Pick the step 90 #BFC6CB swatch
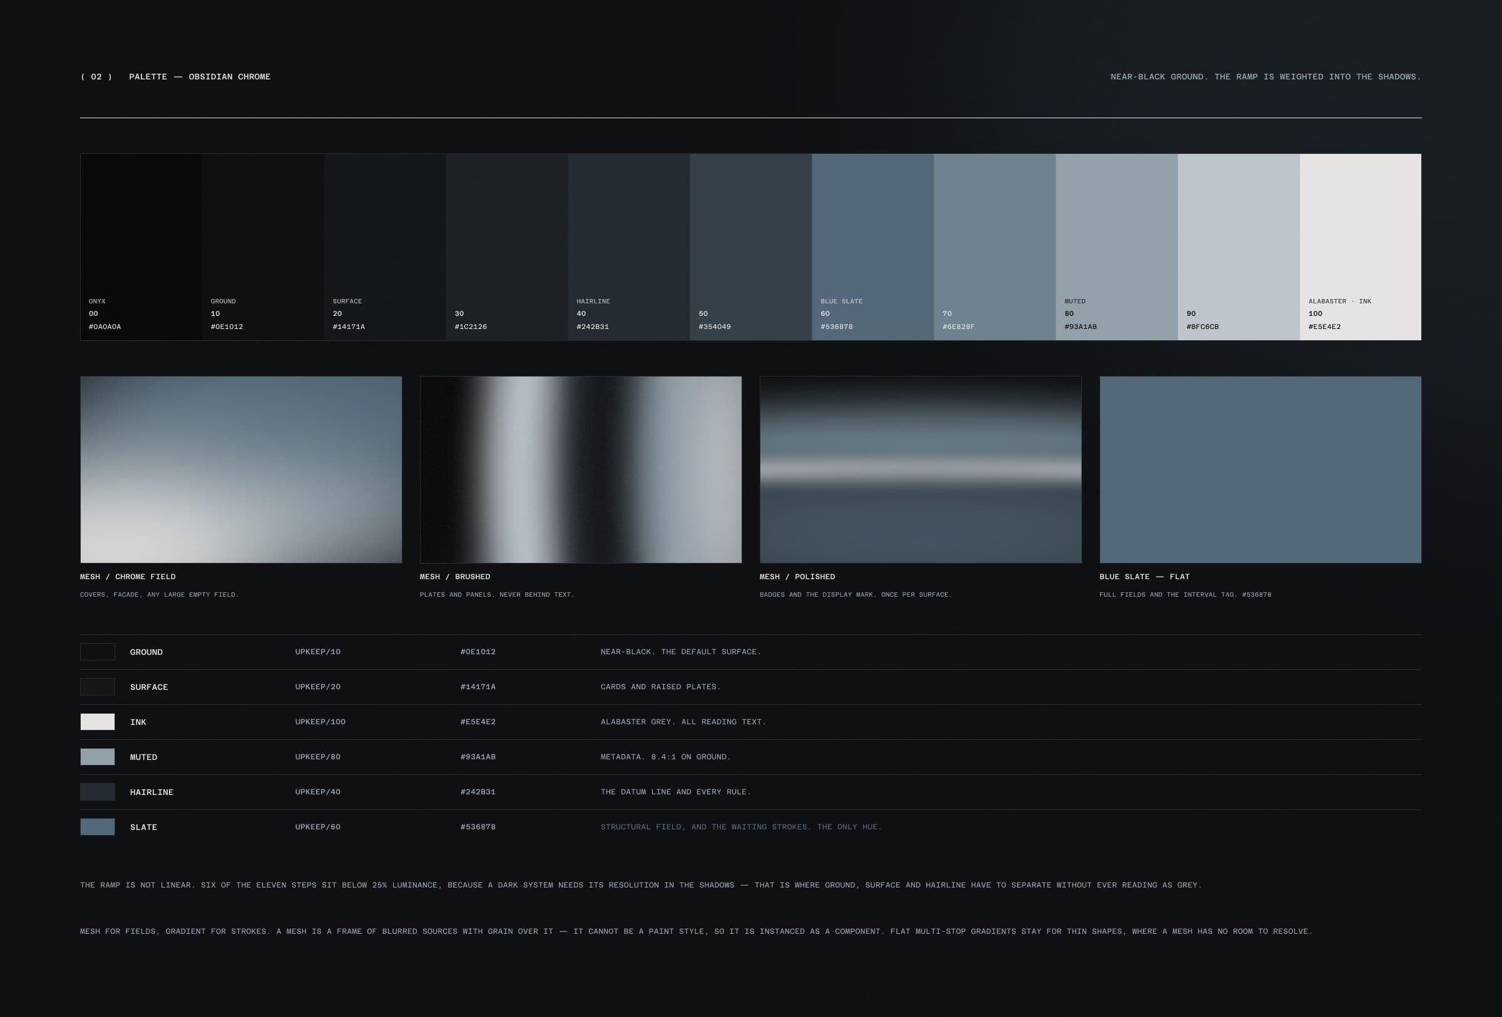Screen dimensions: 1502x1017 1239,246
